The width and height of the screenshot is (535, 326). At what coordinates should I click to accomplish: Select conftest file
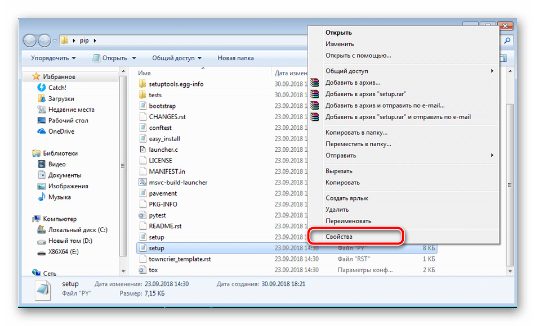(x=160, y=128)
